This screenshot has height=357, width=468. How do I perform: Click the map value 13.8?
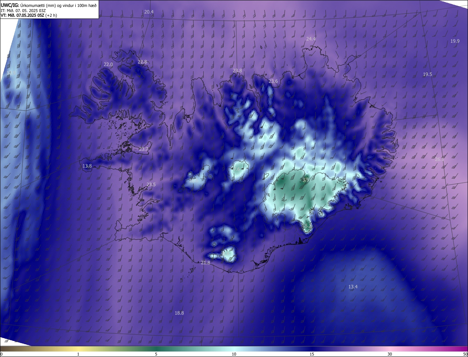click(87, 166)
